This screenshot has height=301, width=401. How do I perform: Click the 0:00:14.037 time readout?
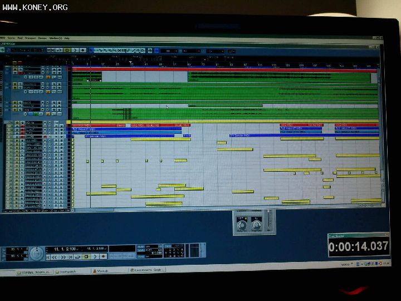358,246
